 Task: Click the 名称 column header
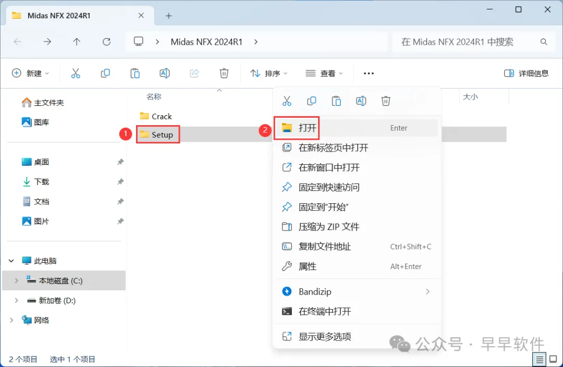(x=154, y=96)
